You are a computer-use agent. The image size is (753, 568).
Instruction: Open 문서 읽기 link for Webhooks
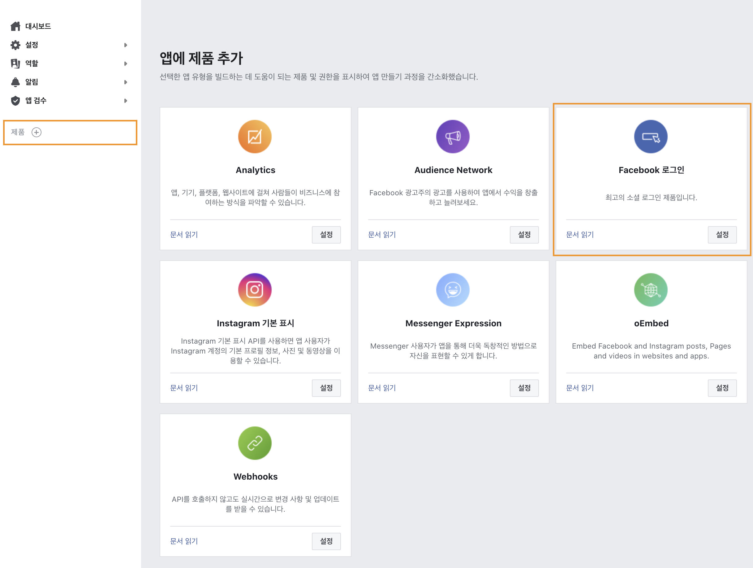184,541
